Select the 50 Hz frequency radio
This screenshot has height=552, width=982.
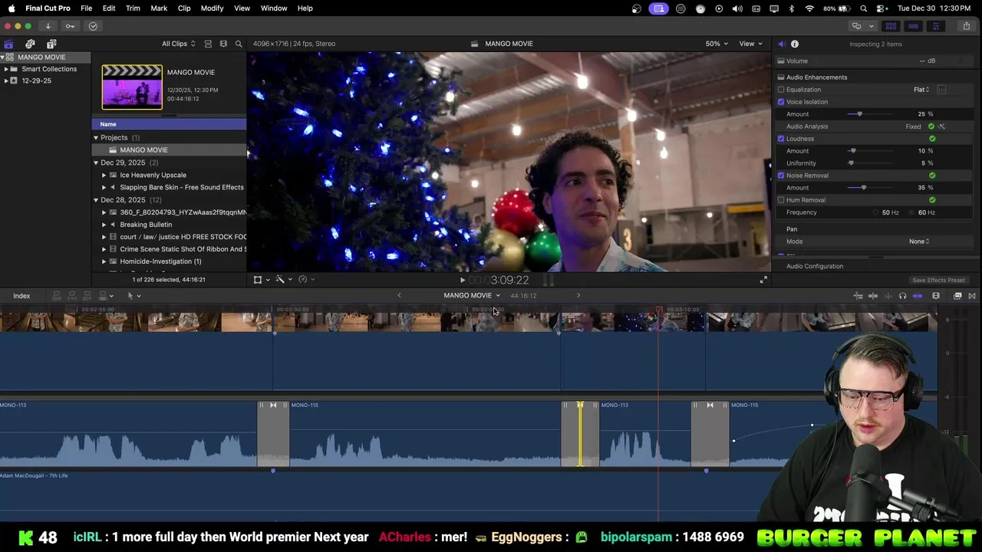tap(875, 212)
